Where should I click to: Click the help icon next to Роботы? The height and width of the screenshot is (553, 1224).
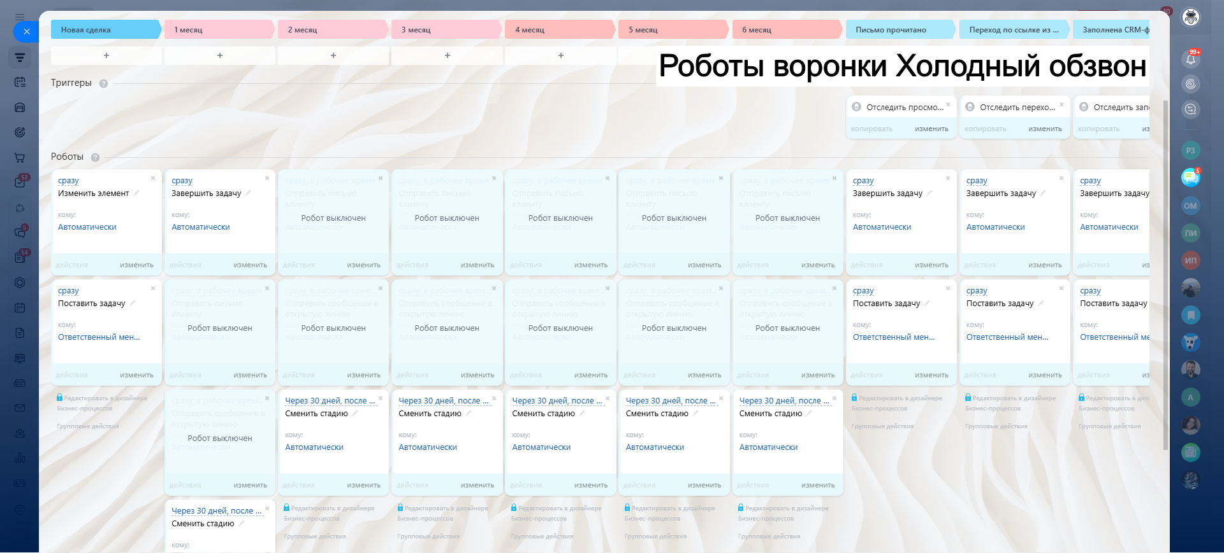pyautogui.click(x=95, y=157)
